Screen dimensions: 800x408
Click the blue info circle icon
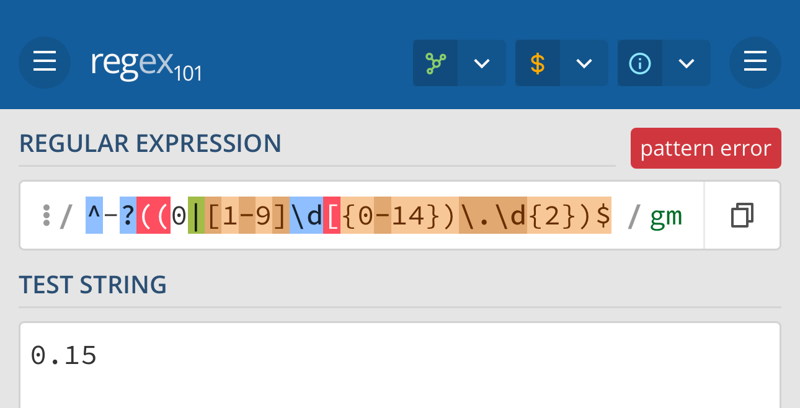639,63
